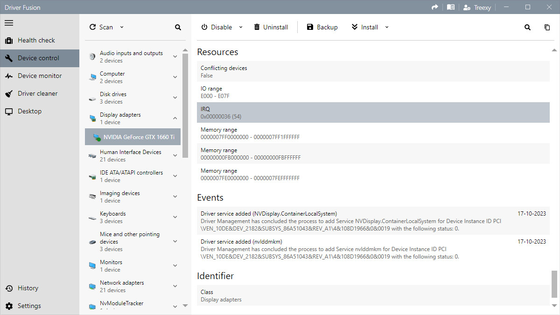The image size is (560, 315).
Task: Open the Treexy account menu
Action: coord(477,7)
